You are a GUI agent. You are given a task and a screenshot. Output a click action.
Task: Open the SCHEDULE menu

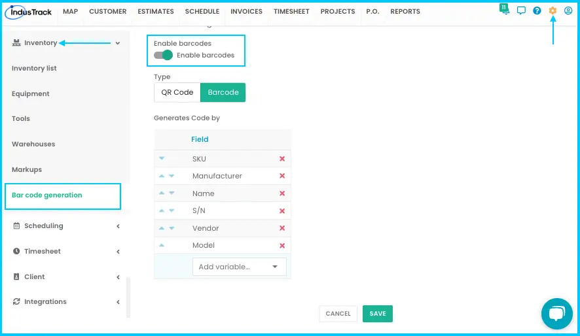click(x=202, y=12)
